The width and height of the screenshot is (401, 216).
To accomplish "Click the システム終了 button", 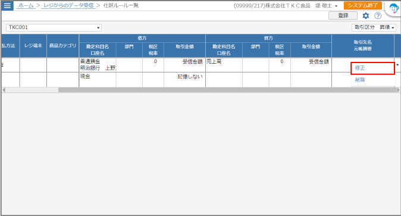I will (x=363, y=5).
